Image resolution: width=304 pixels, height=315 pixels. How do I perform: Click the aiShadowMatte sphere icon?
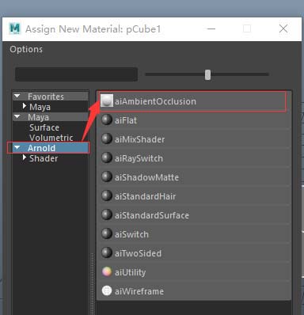tap(107, 176)
